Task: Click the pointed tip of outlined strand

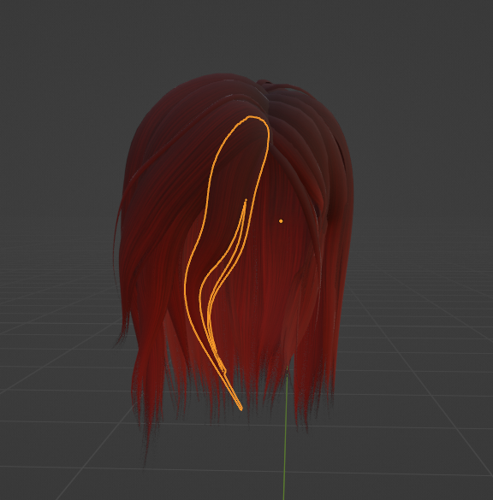Action: pyautogui.click(x=241, y=409)
